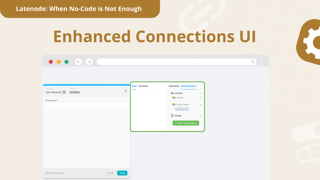Click into the Connection input field

86,106
